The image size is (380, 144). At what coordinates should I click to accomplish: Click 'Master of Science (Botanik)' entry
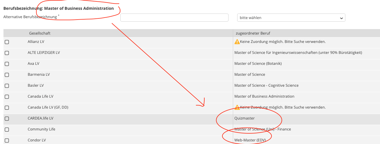[x=258, y=64]
